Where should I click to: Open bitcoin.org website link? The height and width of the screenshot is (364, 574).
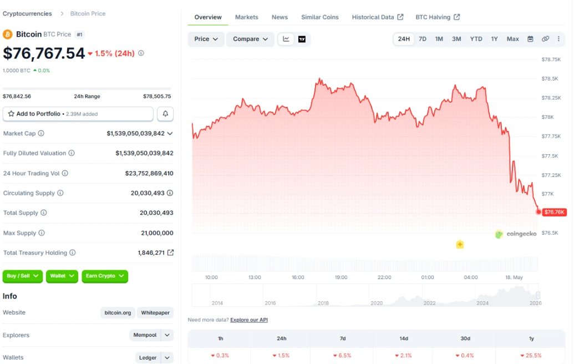click(x=118, y=313)
